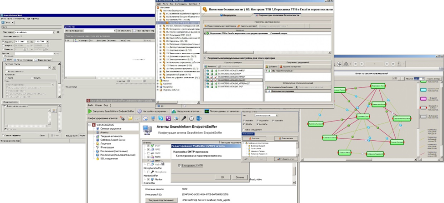Click 'Отобразить отчет' button in report panel
Viewport: 444px width, 203px height.
[286, 159]
